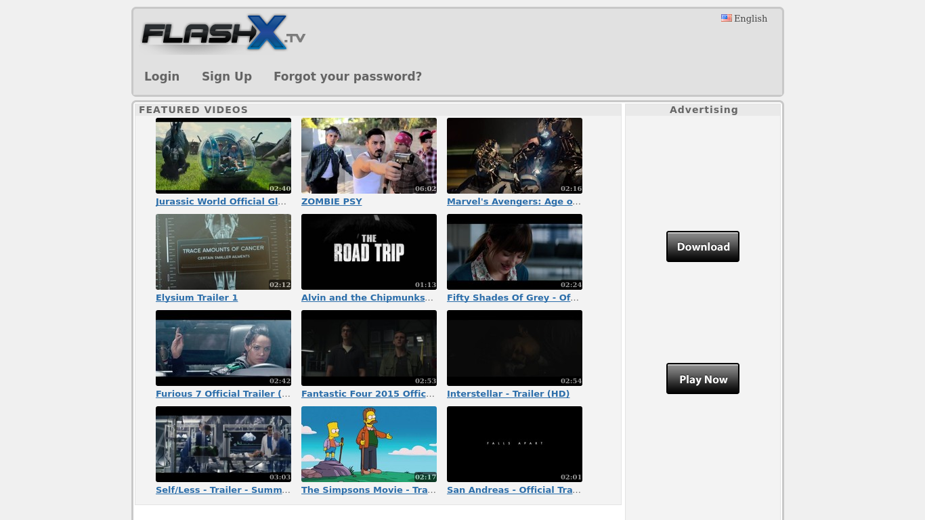Open the Sign Up page
Screen dimensions: 925x520
click(x=227, y=77)
